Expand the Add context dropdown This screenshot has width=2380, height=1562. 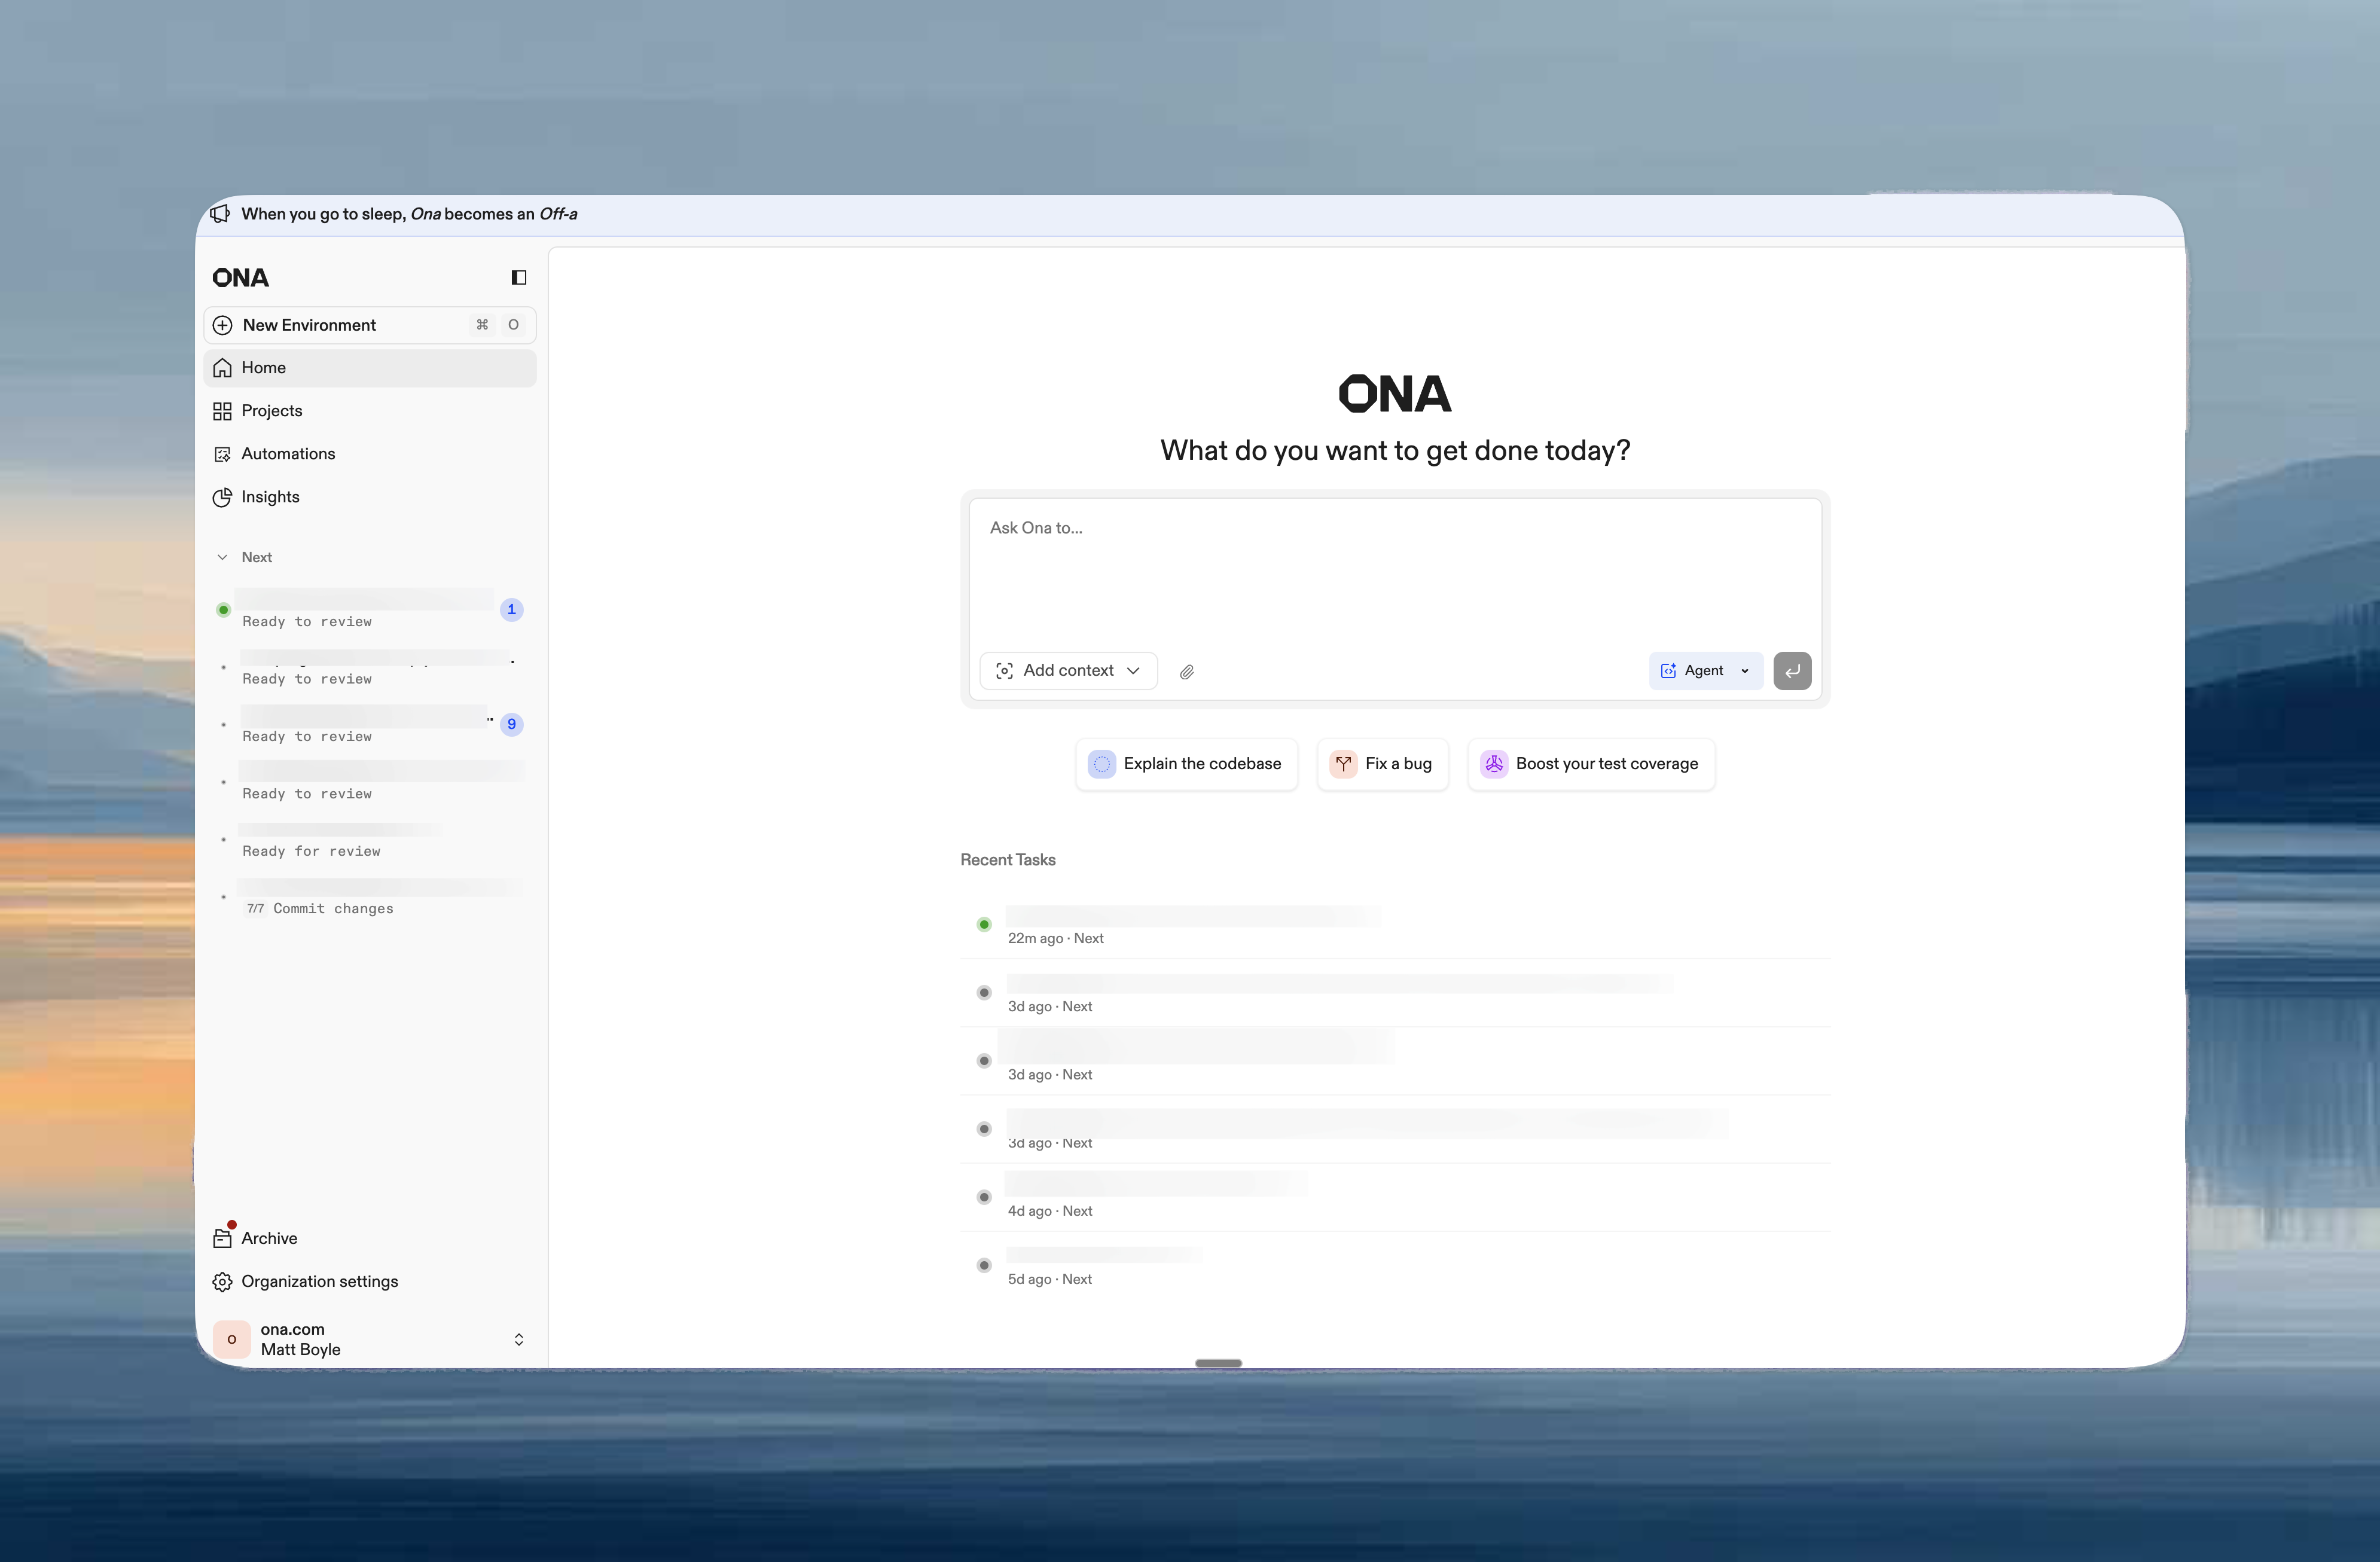[1067, 670]
